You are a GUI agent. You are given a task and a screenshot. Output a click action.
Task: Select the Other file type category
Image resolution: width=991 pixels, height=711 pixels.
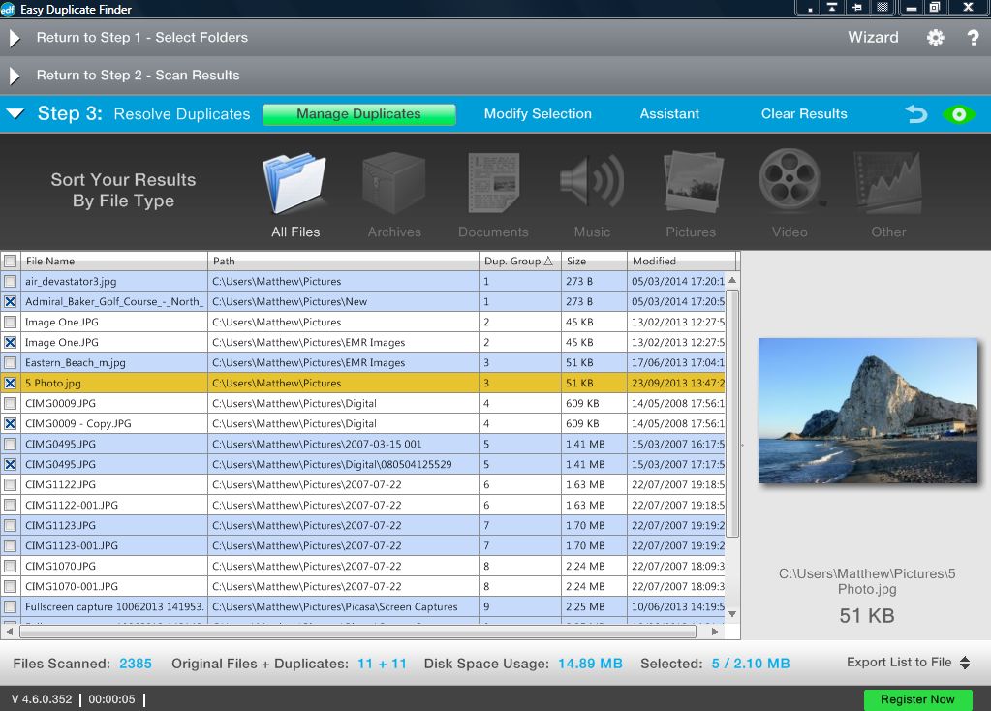click(887, 191)
